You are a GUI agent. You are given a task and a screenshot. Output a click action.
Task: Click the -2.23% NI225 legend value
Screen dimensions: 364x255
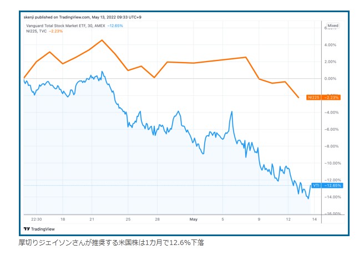pos(56,31)
